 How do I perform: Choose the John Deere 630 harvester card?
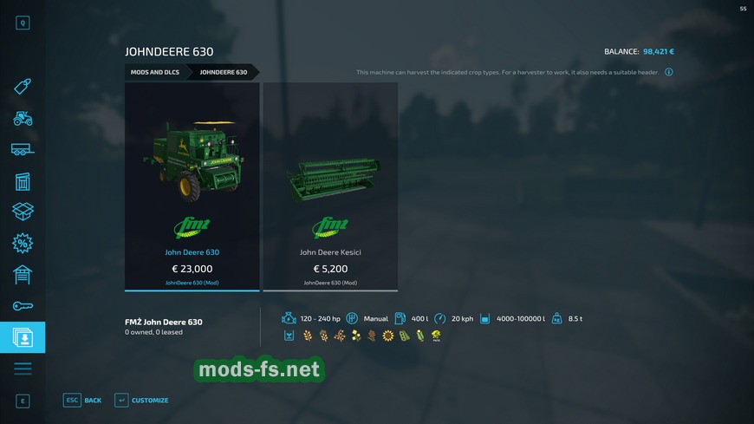click(192, 186)
